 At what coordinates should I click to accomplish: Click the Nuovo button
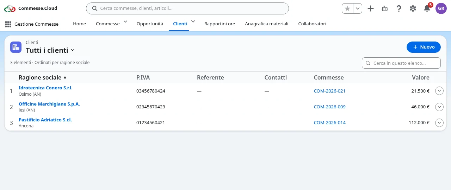point(424,47)
